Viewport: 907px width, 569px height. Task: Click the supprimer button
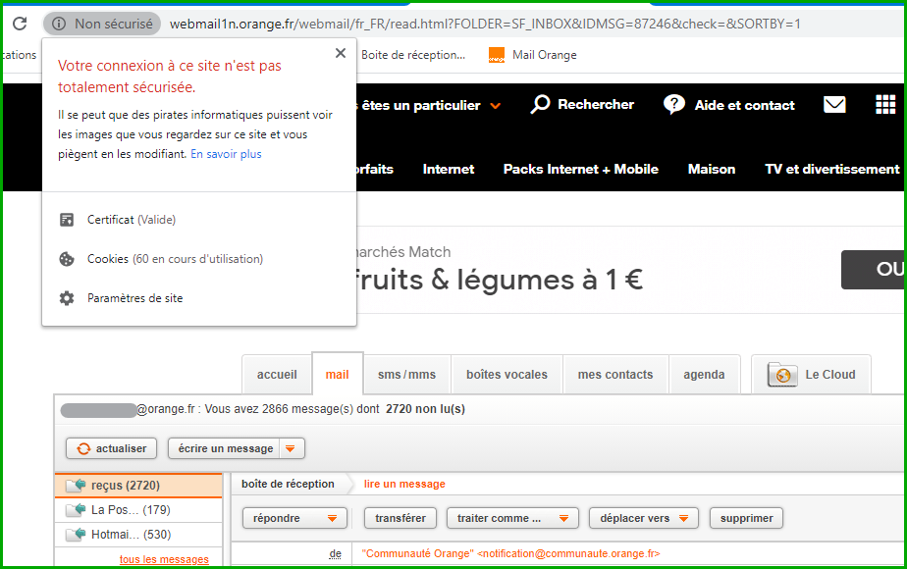pyautogui.click(x=746, y=518)
